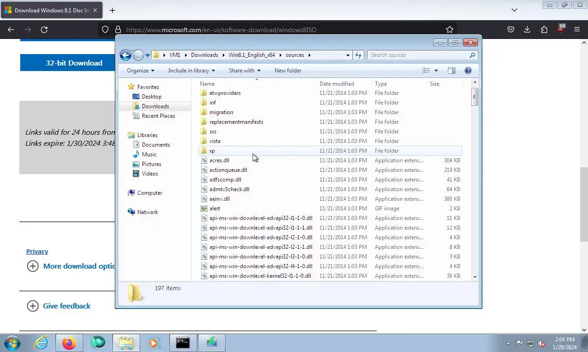Click the change view icon
The height and width of the screenshot is (352, 588).
point(426,71)
